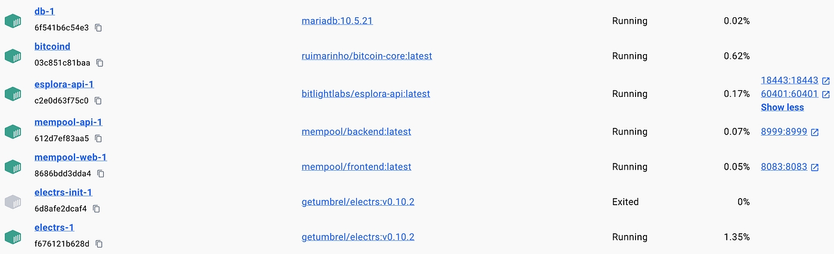834x254 pixels.
Task: Open the bitcoind container link
Action: [x=52, y=46]
